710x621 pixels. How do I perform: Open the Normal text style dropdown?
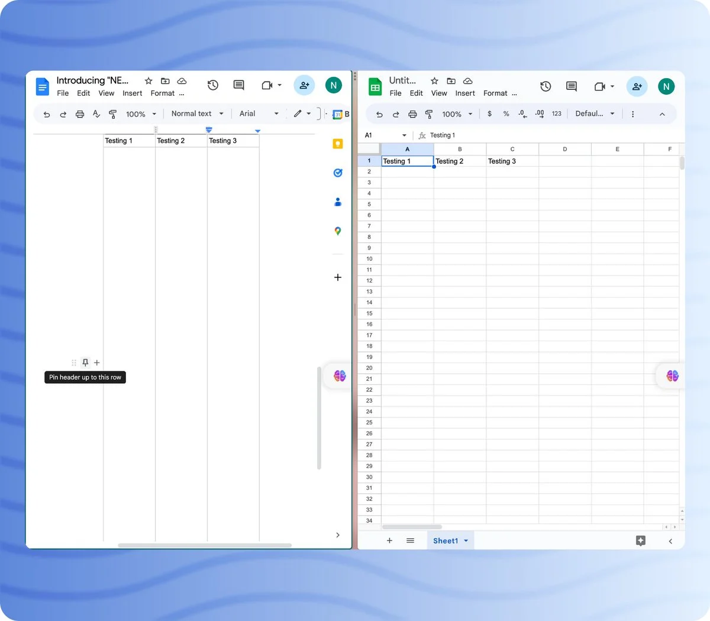coord(197,114)
